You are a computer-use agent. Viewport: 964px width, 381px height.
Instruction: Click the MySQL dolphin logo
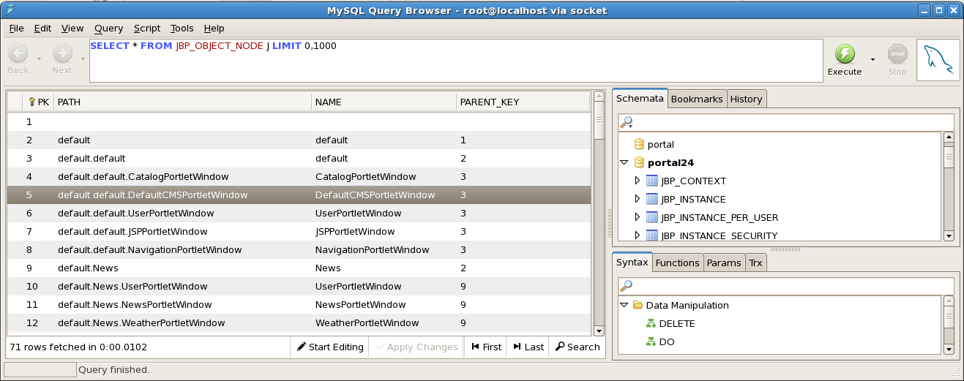938,60
